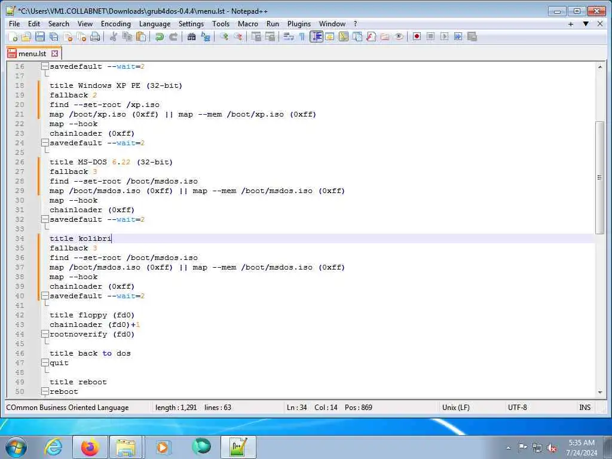The width and height of the screenshot is (612, 459).
Task: Click the Redo toolbar icon
Action: pyautogui.click(x=173, y=36)
